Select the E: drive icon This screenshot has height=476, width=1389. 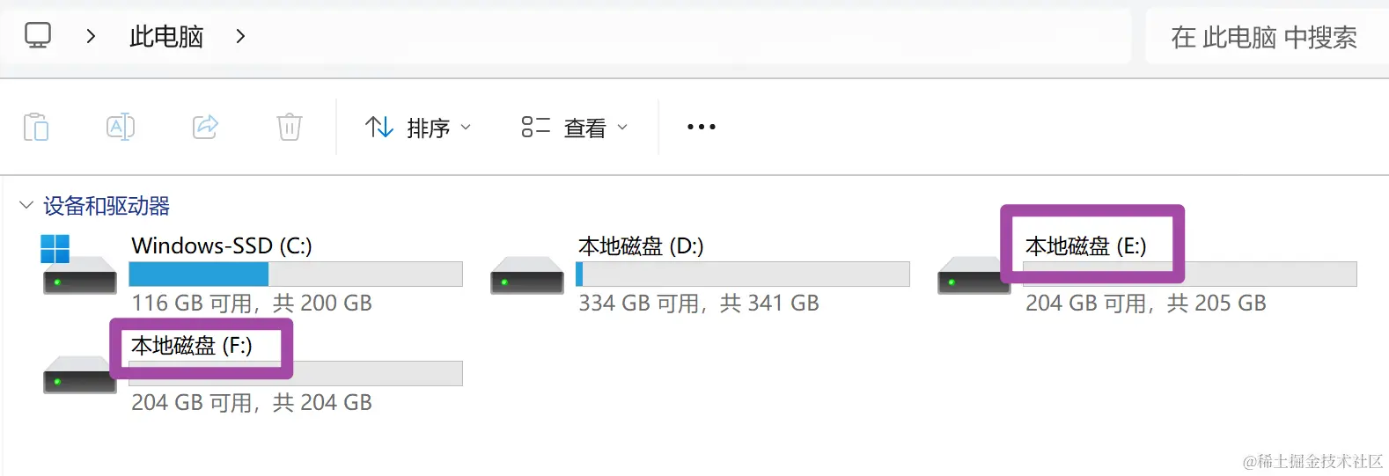click(974, 275)
